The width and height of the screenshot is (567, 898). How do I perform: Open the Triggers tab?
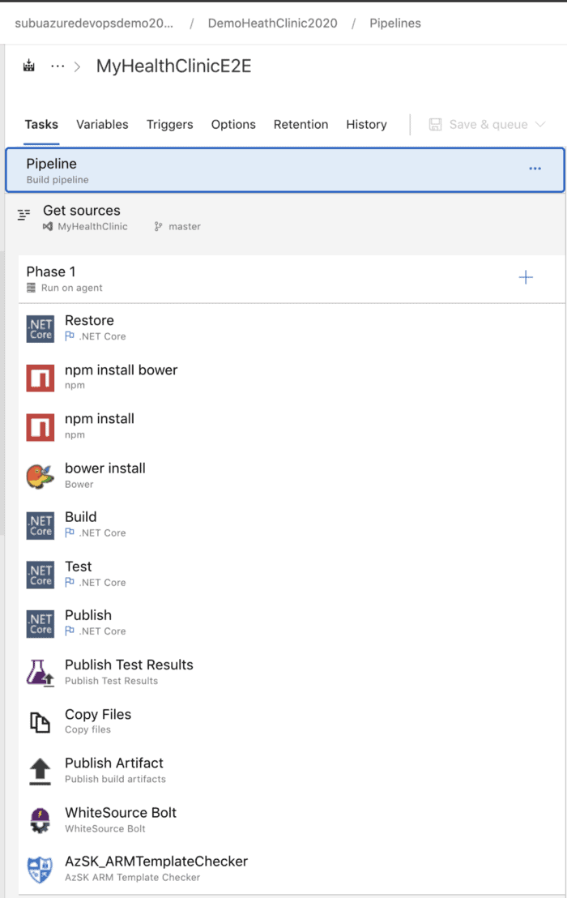[x=170, y=124]
